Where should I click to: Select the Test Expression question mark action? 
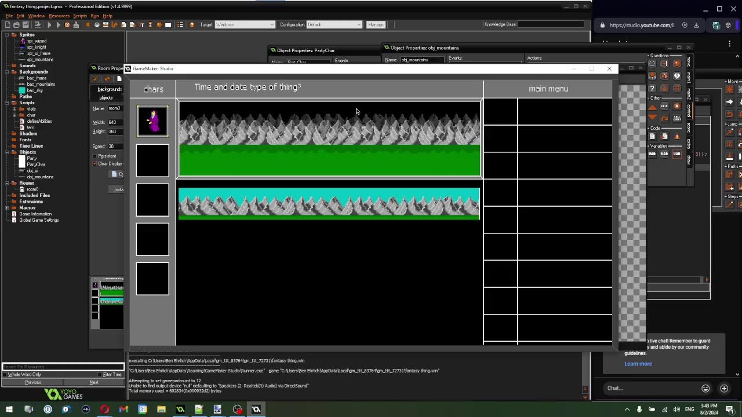652,88
